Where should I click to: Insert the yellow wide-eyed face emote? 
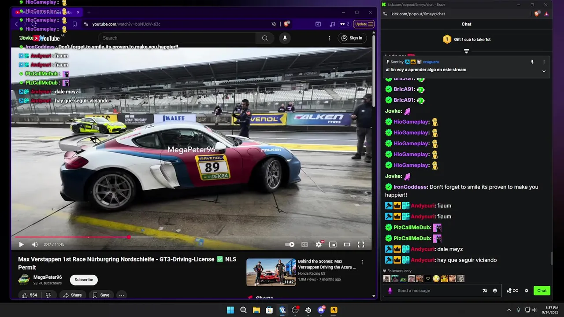click(436, 279)
